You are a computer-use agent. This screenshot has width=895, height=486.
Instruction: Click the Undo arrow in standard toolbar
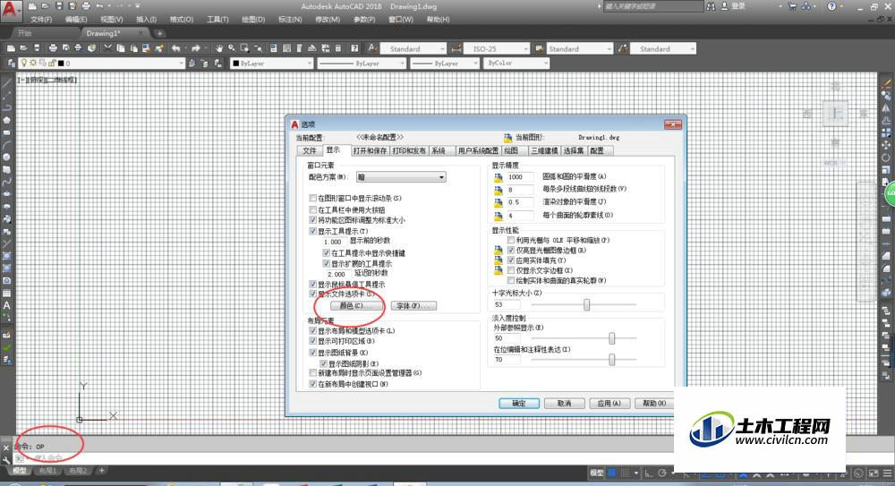[x=175, y=48]
